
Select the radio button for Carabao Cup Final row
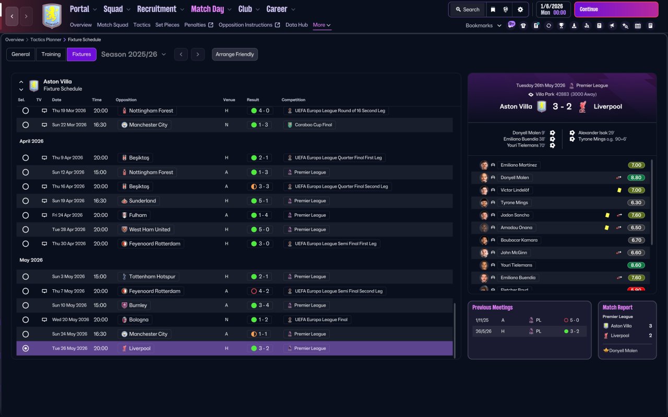26,125
